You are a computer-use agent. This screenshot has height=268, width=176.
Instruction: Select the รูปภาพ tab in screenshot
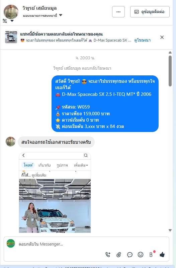[x=62, y=165]
